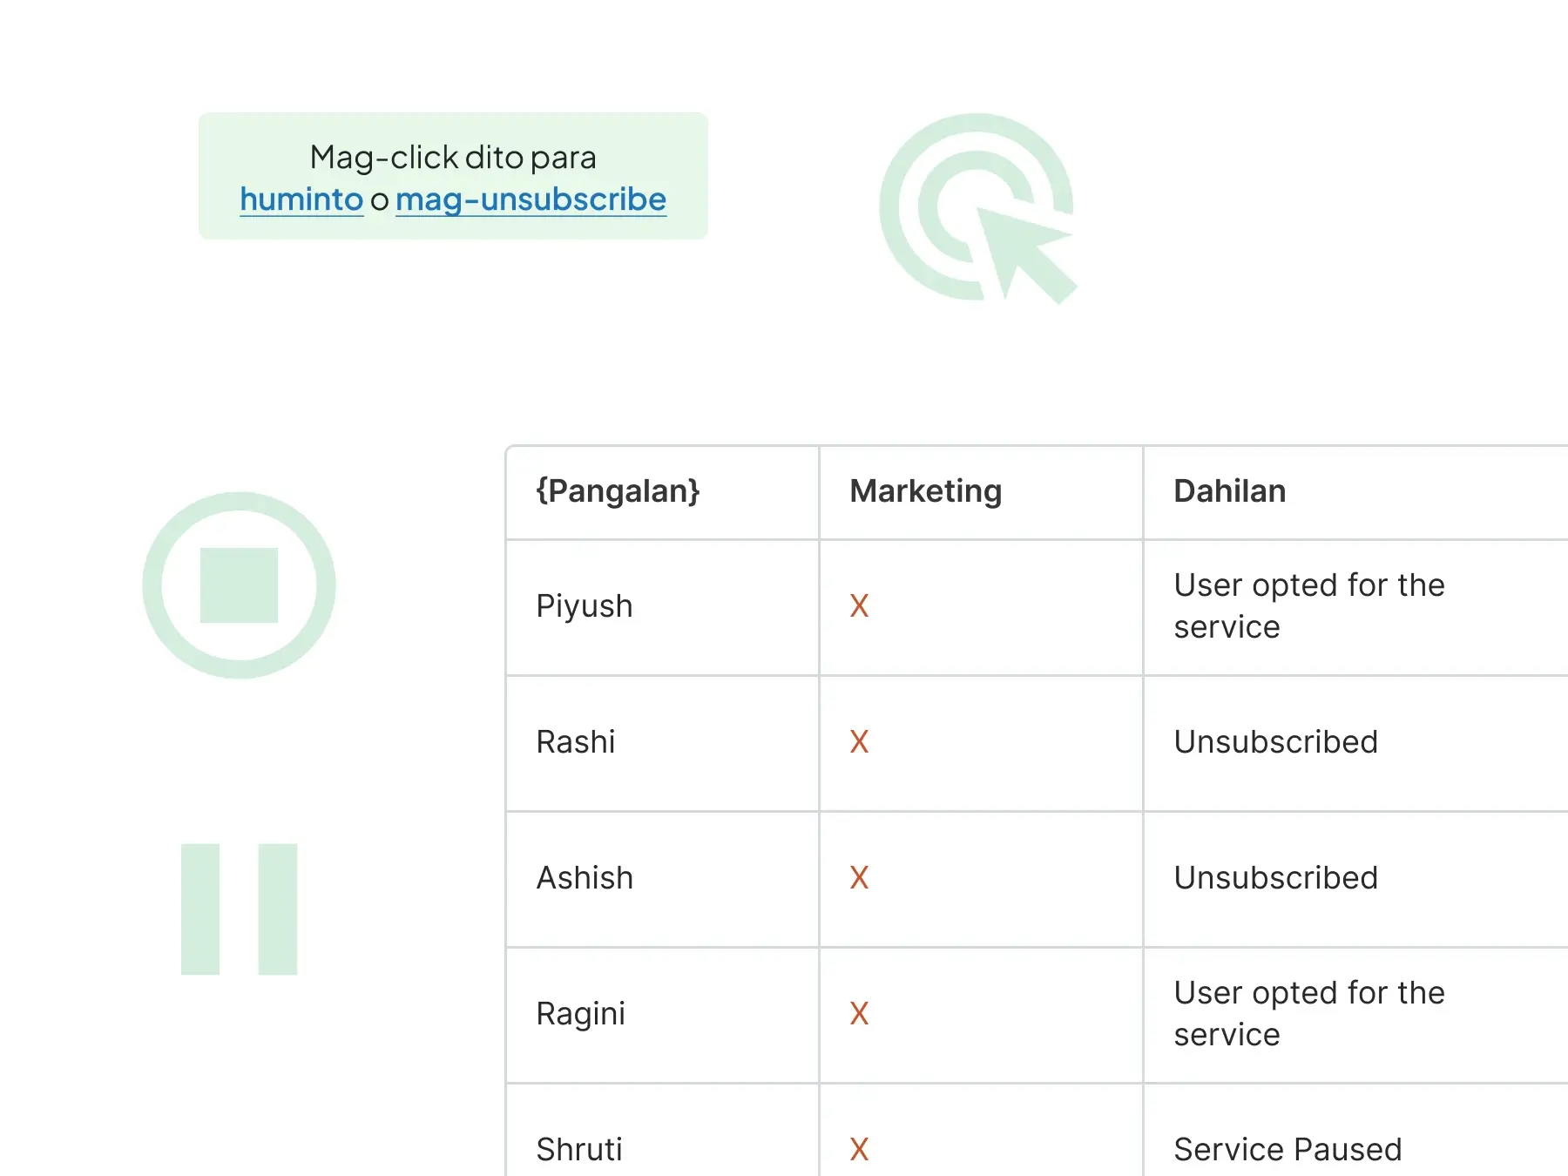The height and width of the screenshot is (1176, 1568).
Task: Click the "Mag-click dito para" text
Action: coord(453,158)
